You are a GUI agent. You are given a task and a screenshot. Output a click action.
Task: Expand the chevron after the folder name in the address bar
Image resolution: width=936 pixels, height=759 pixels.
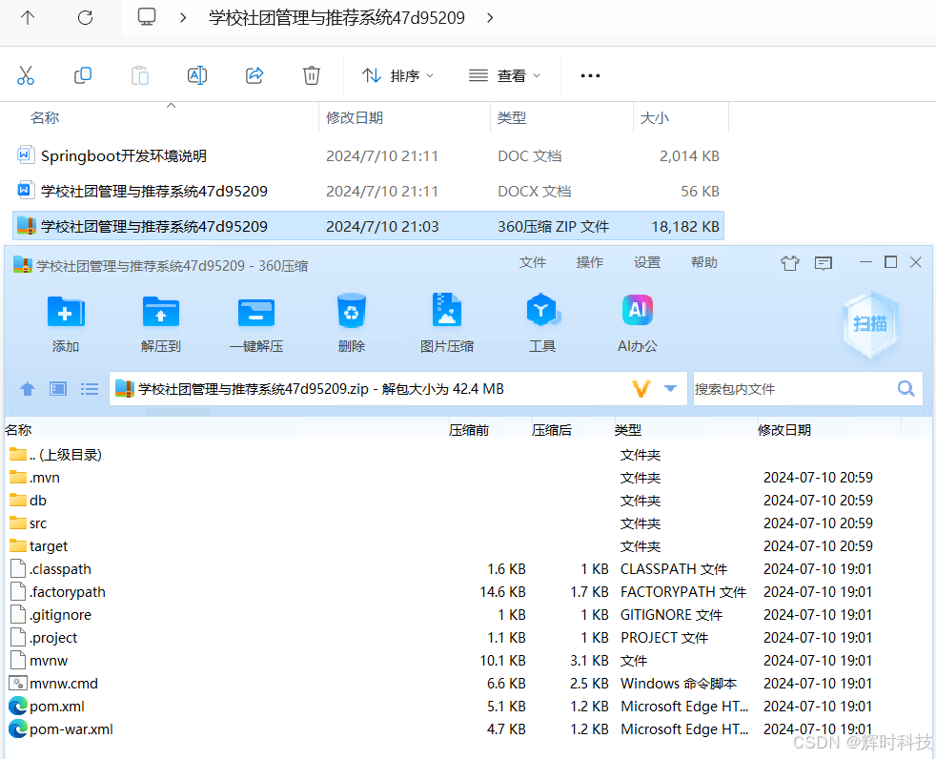pos(490,18)
